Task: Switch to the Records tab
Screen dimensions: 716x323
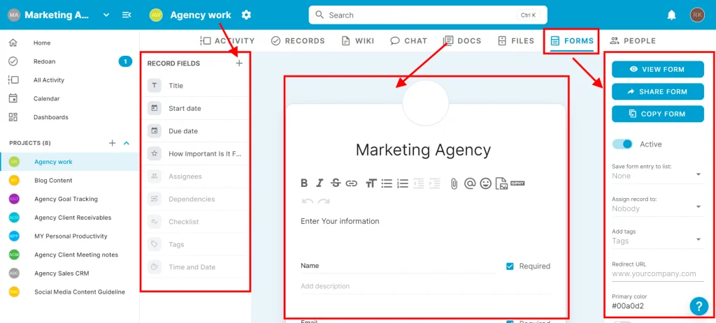Action: (x=298, y=41)
